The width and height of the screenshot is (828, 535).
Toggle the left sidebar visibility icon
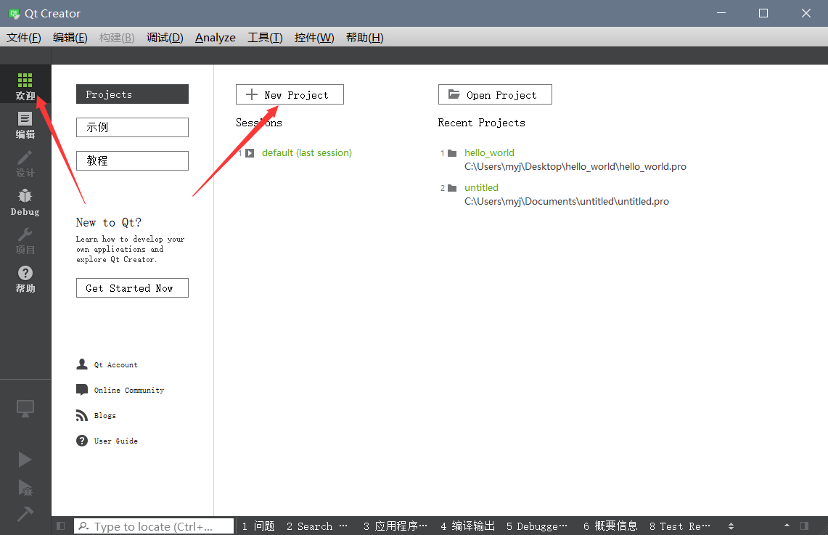(x=61, y=526)
